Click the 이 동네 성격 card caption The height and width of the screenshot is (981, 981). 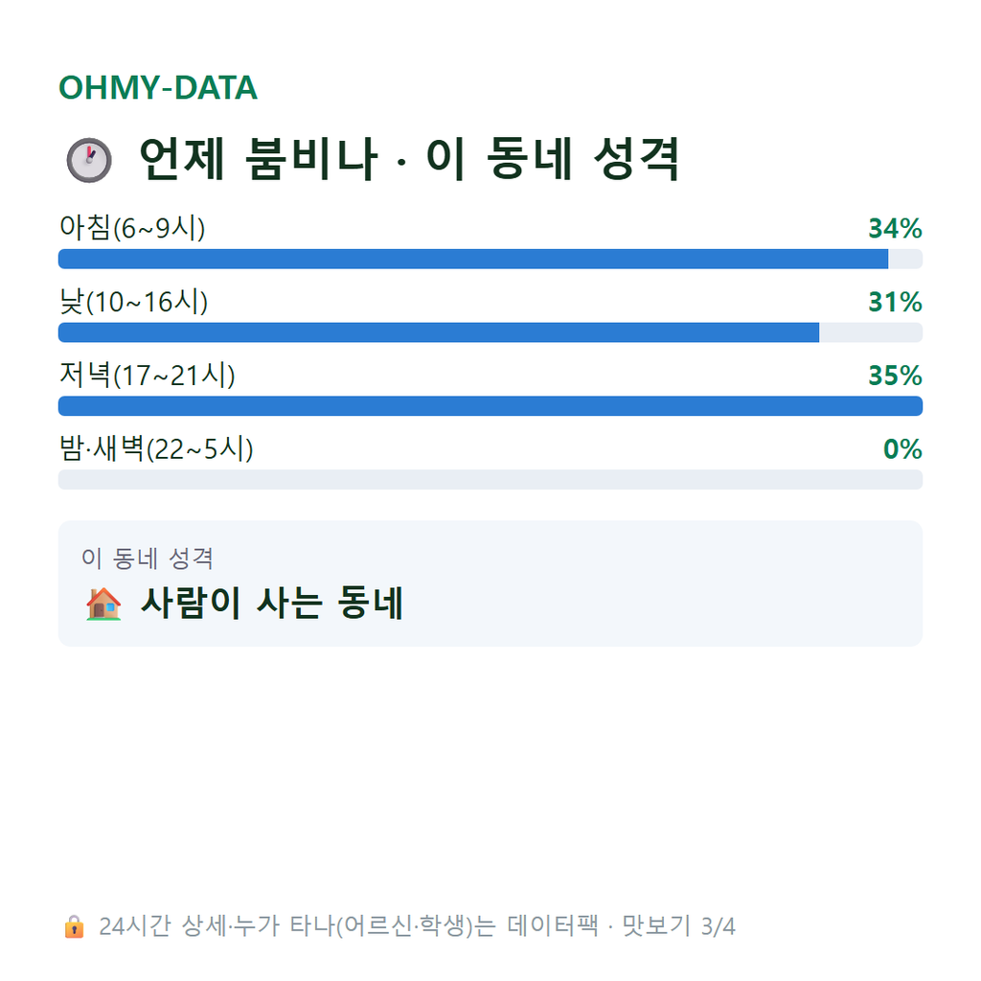coord(148,559)
